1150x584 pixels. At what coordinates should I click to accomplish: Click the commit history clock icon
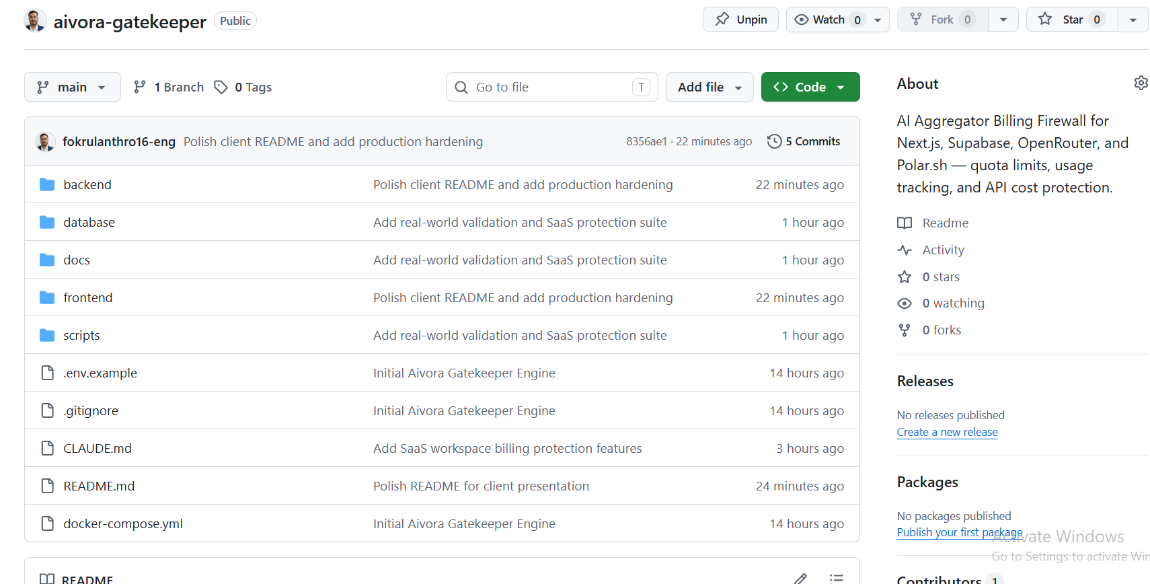click(x=774, y=141)
